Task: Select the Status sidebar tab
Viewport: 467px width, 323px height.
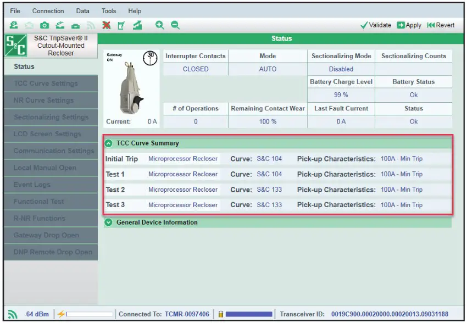Action: [x=24, y=66]
